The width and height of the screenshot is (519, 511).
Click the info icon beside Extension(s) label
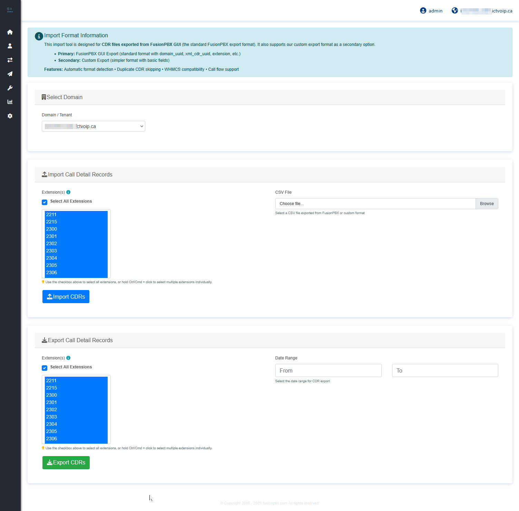pos(68,192)
